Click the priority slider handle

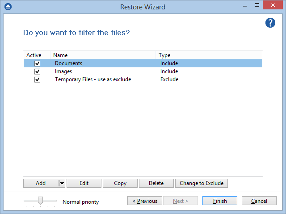(40, 201)
